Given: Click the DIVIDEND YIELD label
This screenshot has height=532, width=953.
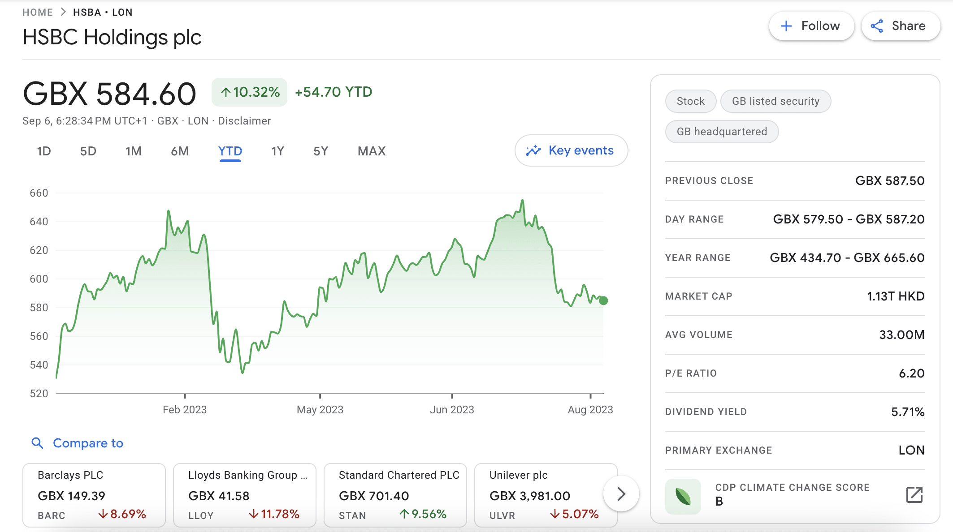Looking at the screenshot, I should [706, 412].
